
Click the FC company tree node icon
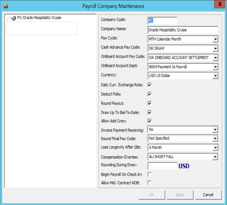point(14,18)
